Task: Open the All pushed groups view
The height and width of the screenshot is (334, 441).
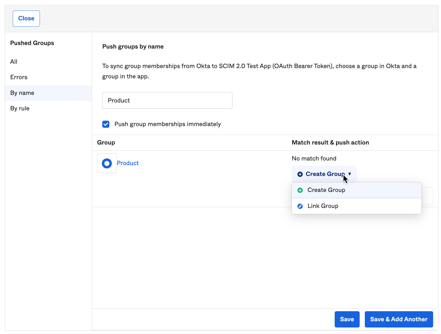Action: coord(14,62)
